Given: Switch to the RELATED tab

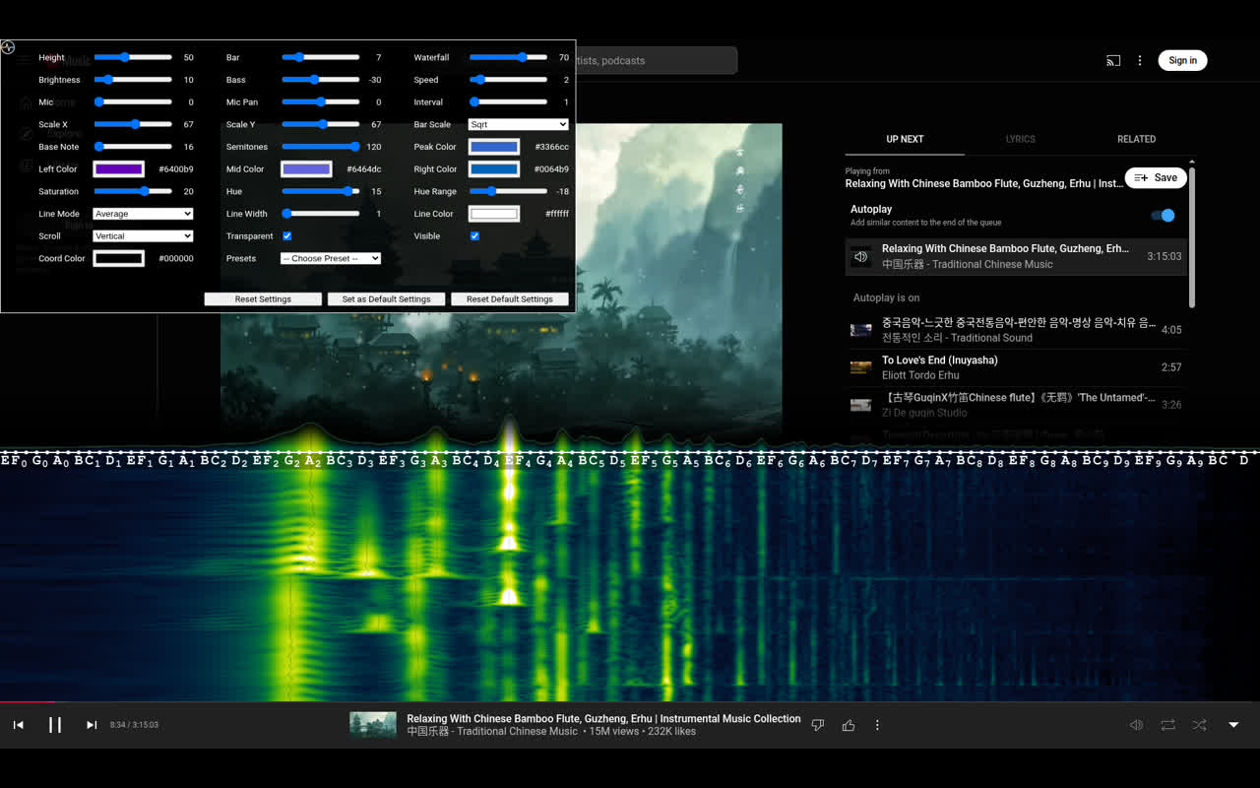Looking at the screenshot, I should 1136,139.
